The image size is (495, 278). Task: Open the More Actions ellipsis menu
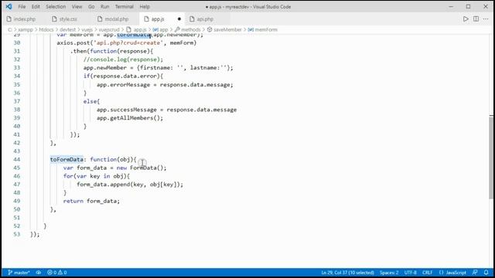pos(486,19)
